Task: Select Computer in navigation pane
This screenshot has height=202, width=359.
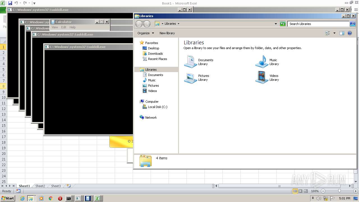Action: pyautogui.click(x=152, y=102)
